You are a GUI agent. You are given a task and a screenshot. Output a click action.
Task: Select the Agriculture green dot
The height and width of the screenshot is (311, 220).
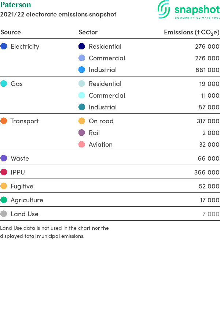point(4,200)
